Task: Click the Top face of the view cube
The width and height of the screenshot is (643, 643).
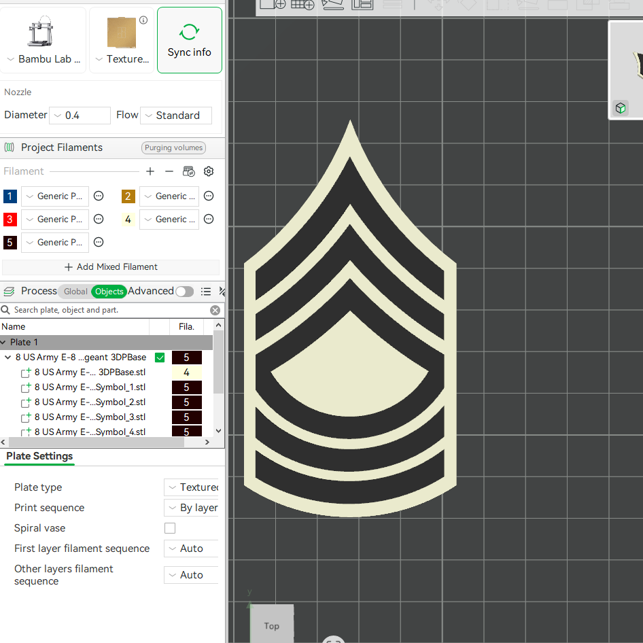Action: click(272, 623)
